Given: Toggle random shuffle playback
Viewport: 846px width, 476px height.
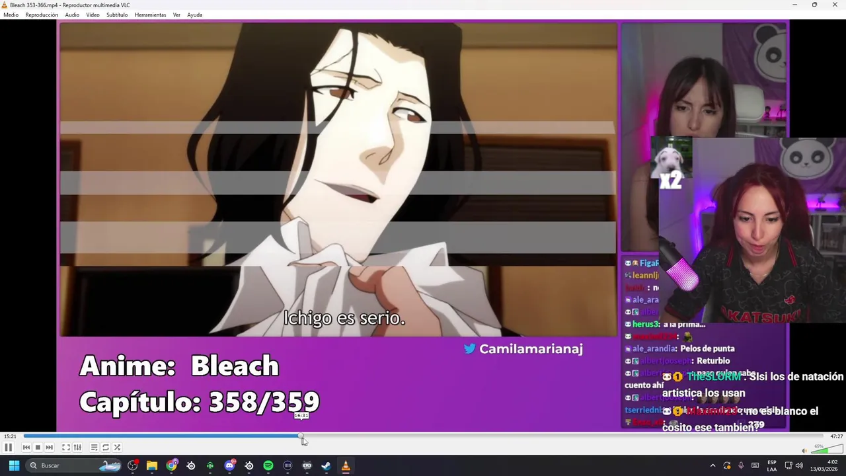Looking at the screenshot, I should pos(117,448).
